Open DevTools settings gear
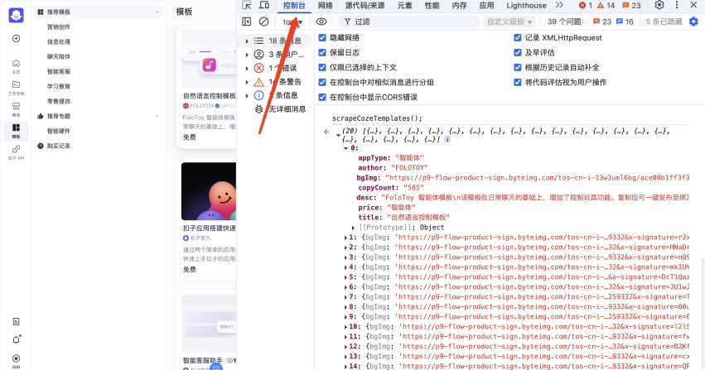Screen dimensions: 705x370 coord(659,5)
